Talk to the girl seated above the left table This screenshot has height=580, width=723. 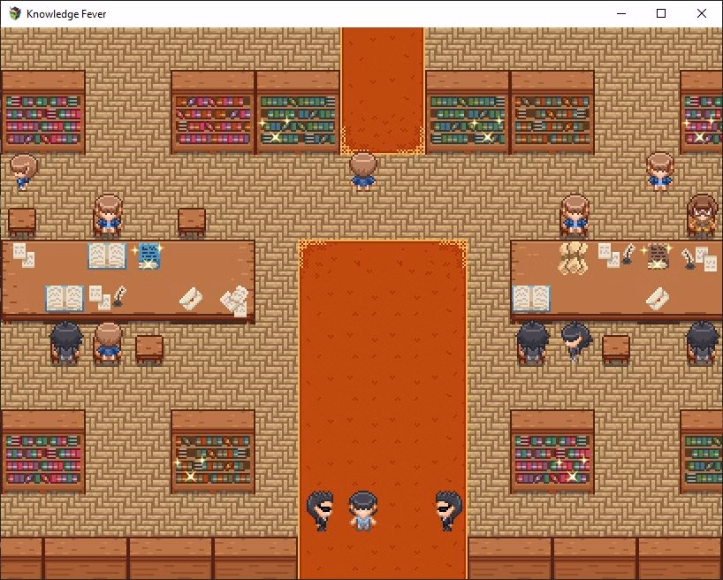click(108, 214)
